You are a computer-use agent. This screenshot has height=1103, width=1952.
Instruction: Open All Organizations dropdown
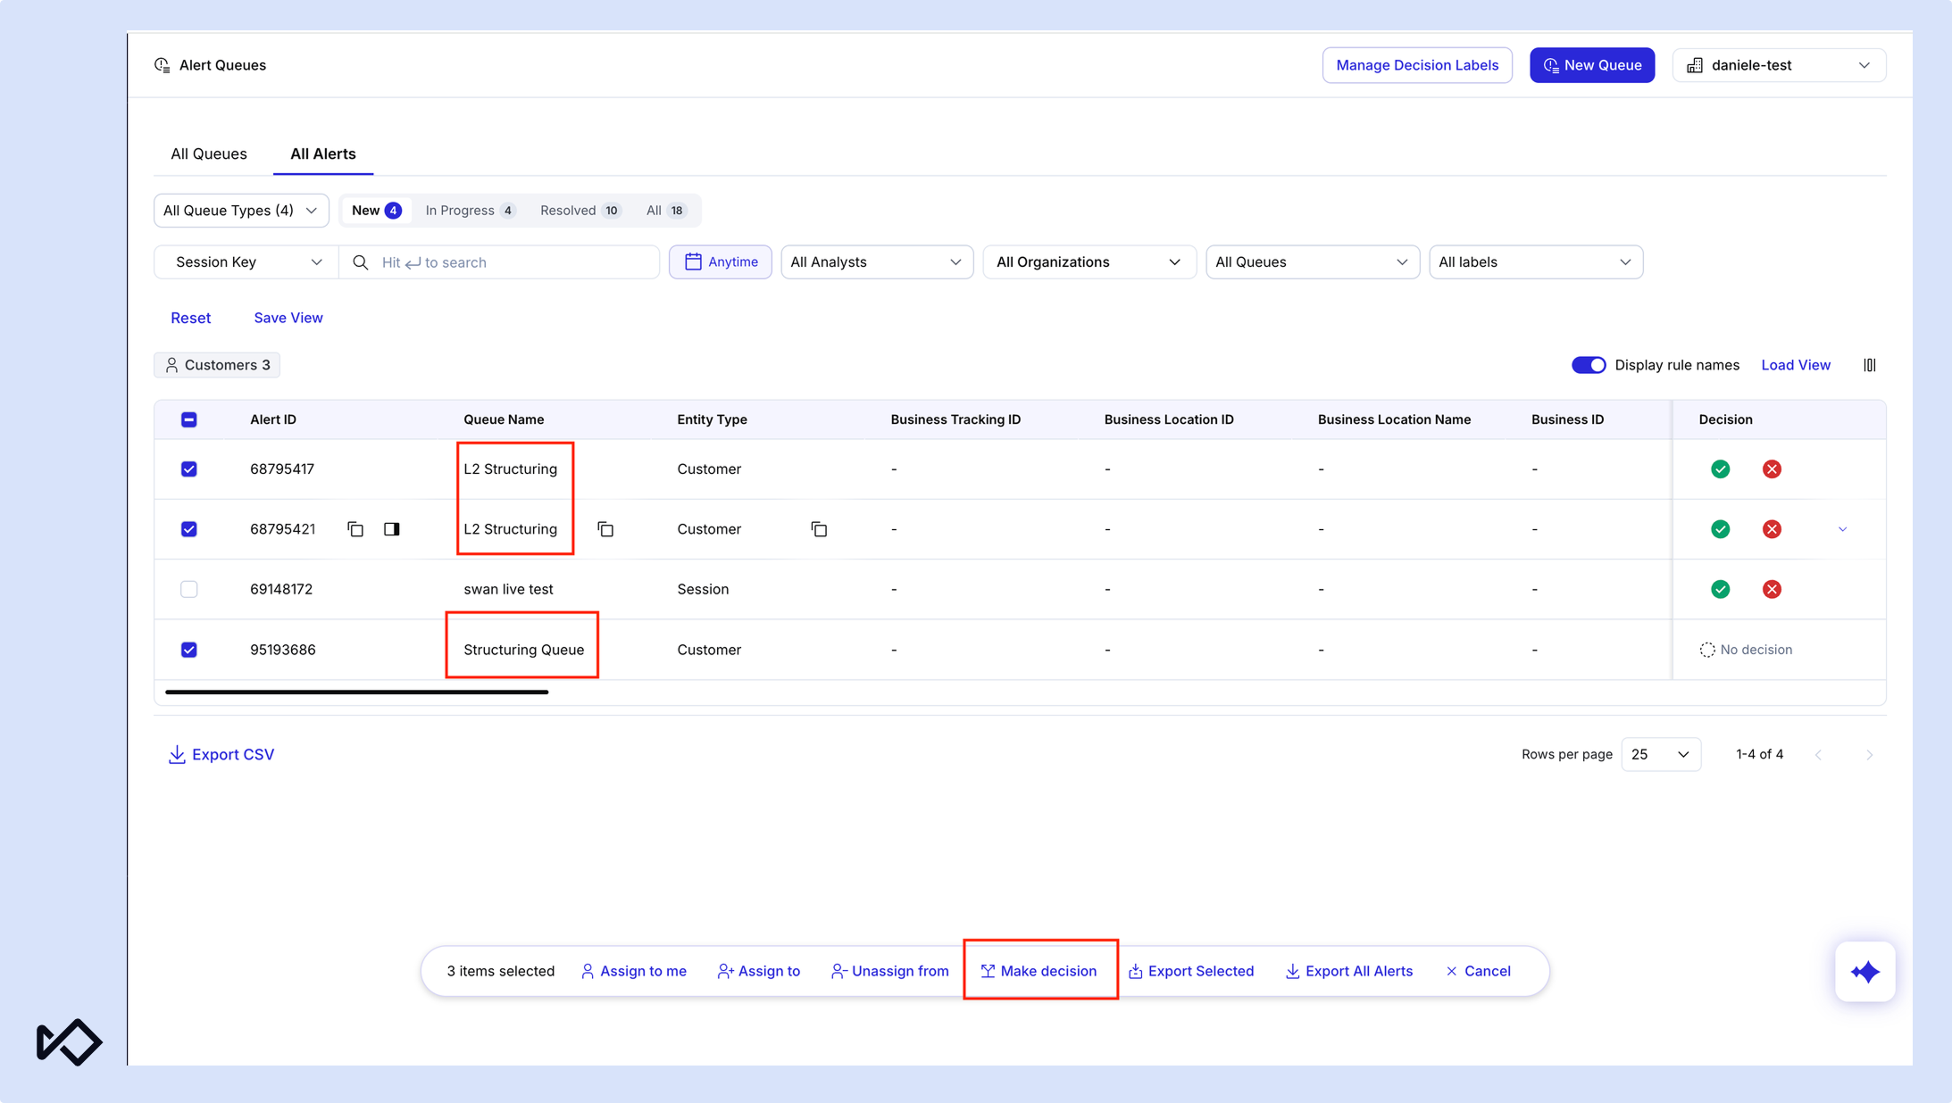1089,262
